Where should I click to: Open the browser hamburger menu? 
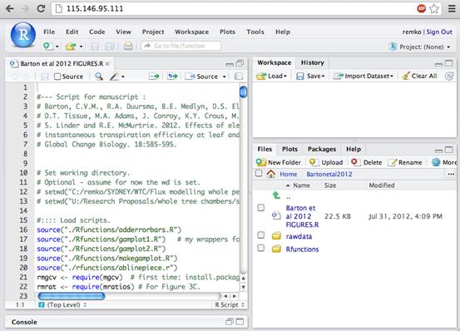click(x=452, y=9)
